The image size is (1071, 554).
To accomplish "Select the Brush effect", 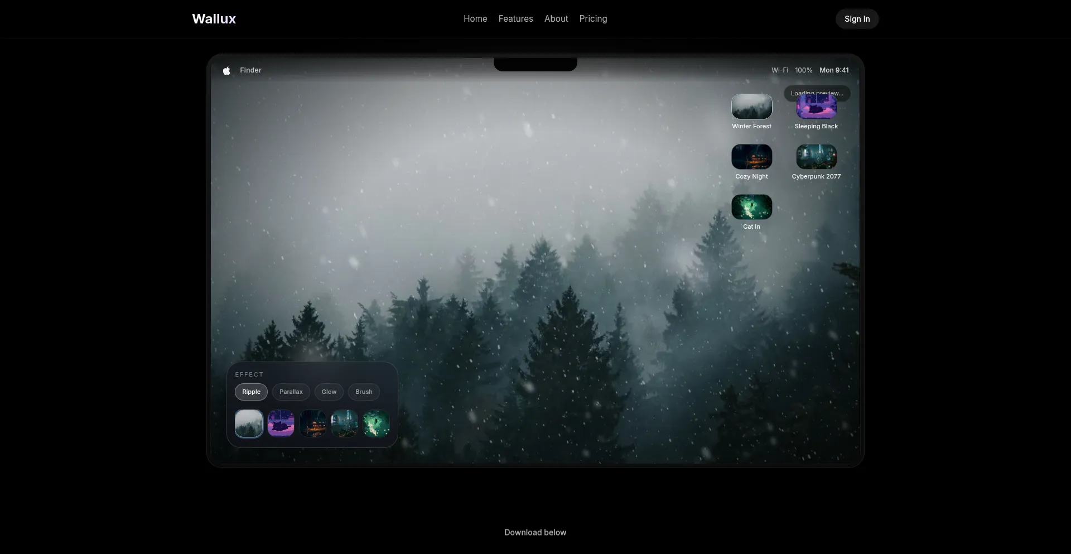I will click(364, 392).
